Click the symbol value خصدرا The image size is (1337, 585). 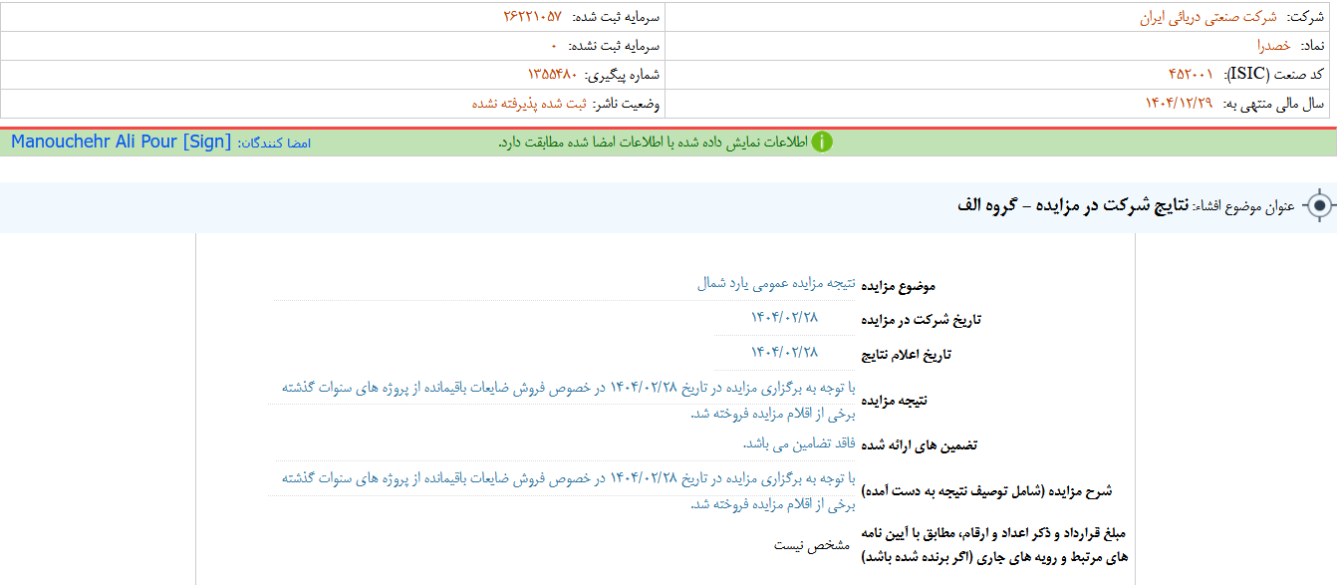[1273, 46]
